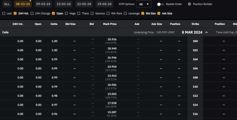
Task: Enable the 24H Change checkbox
Action: (x=32, y=13)
